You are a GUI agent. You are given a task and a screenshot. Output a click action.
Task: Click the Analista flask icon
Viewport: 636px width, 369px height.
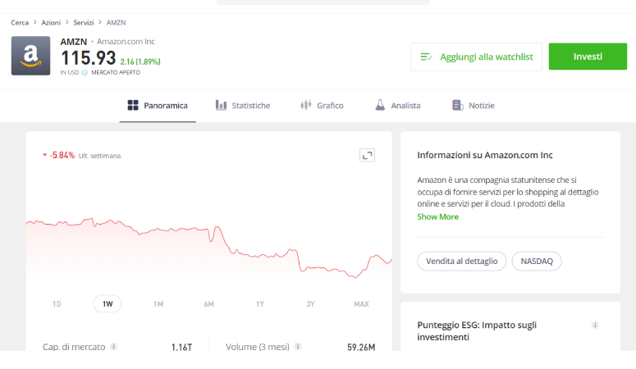[x=380, y=106]
